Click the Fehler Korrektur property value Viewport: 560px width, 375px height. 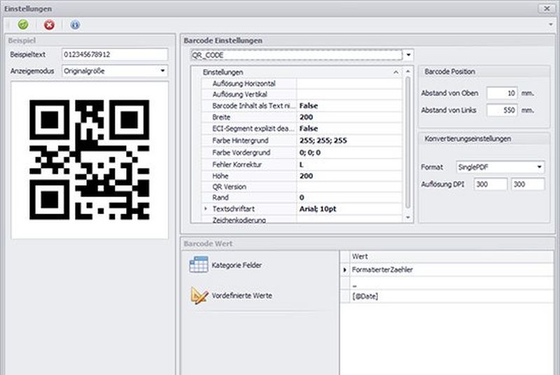(x=349, y=164)
